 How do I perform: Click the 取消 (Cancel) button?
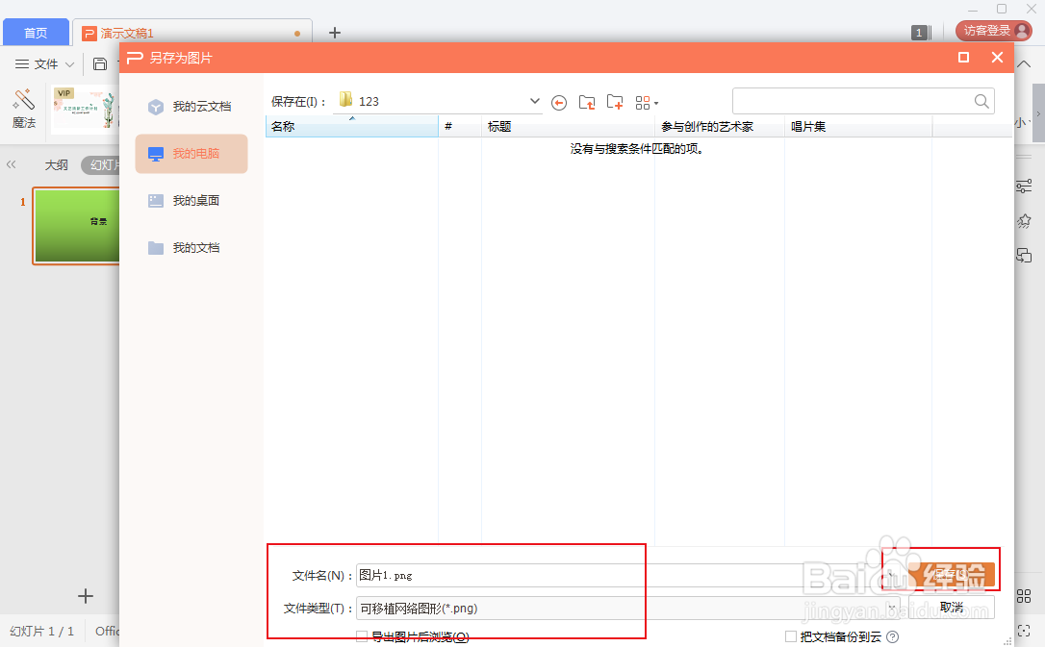(951, 605)
